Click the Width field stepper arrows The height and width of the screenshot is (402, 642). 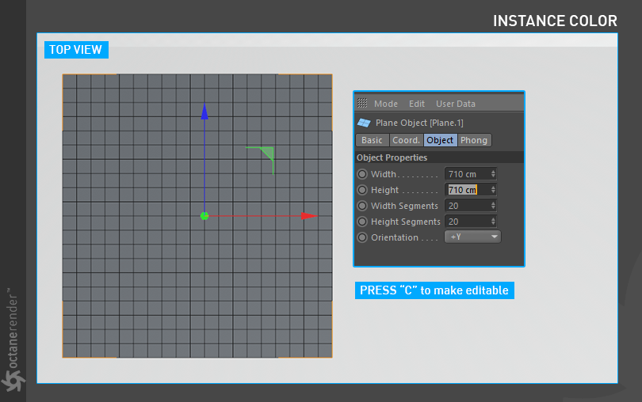click(x=493, y=174)
